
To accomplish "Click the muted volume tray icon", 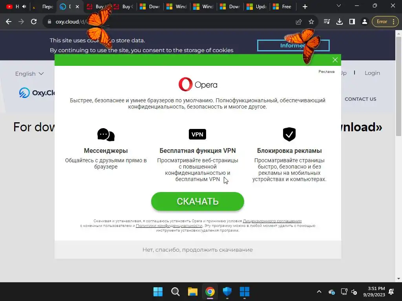I will 354,292.
